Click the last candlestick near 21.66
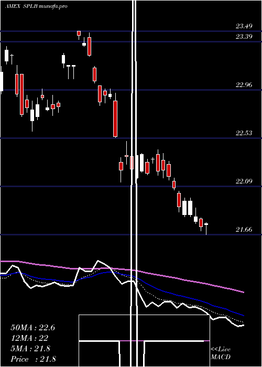This screenshot has width=262, height=367. click(206, 228)
